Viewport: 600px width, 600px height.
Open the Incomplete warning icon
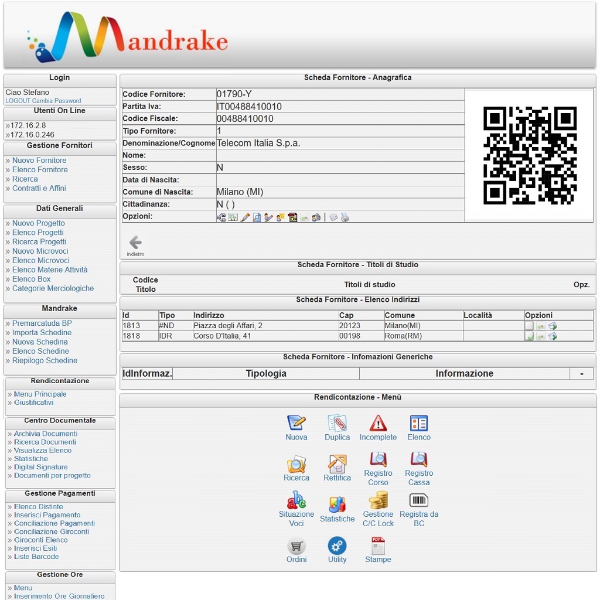[x=378, y=422]
